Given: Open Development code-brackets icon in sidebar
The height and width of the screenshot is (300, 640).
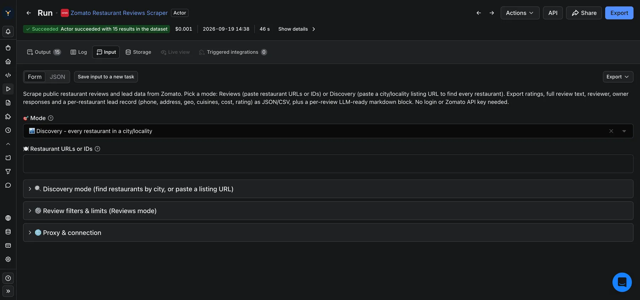Looking at the screenshot, I should click(8, 75).
